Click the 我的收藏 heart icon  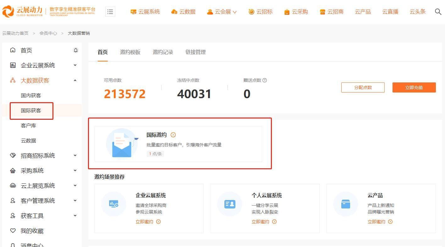click(13, 231)
